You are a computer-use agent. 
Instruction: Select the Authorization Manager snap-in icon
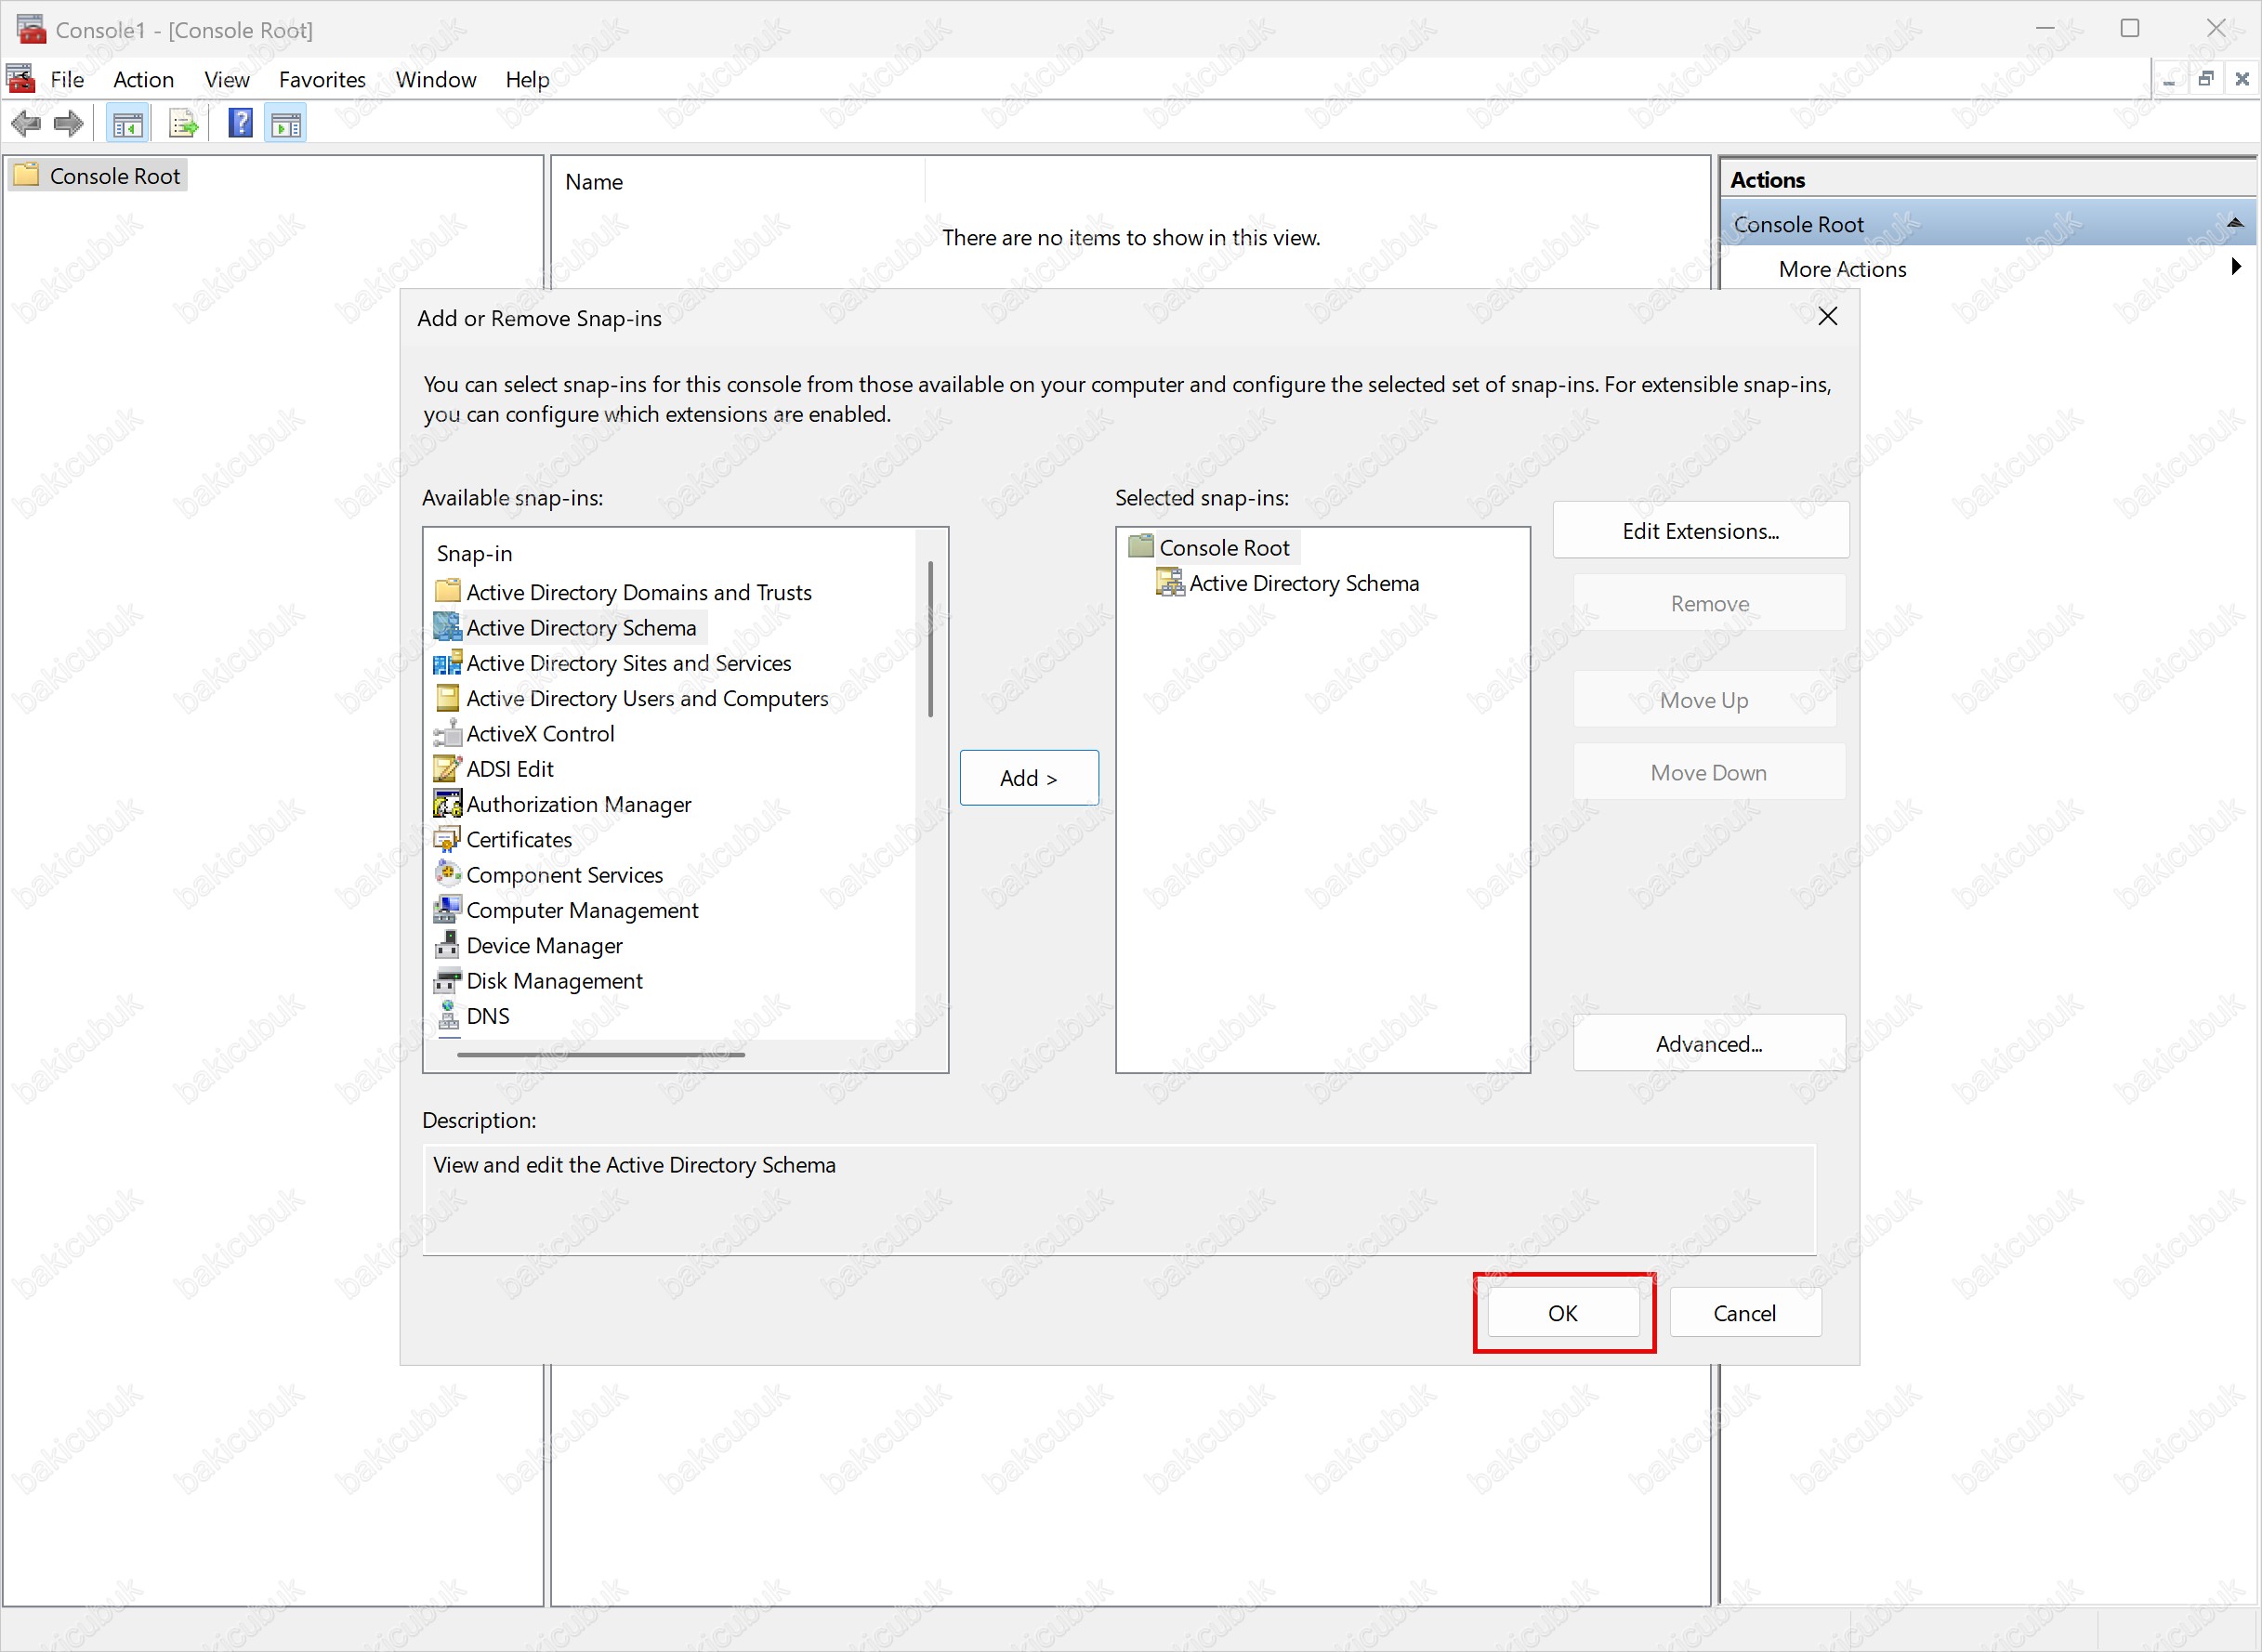[448, 803]
